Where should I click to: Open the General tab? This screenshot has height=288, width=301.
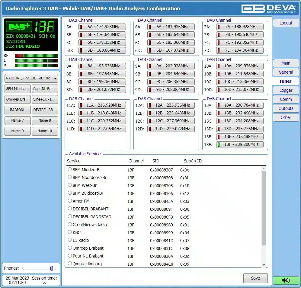click(x=286, y=72)
